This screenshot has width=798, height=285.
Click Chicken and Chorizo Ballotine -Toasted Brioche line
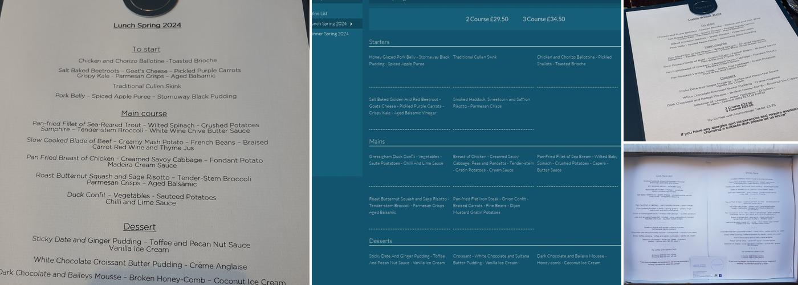(148, 60)
